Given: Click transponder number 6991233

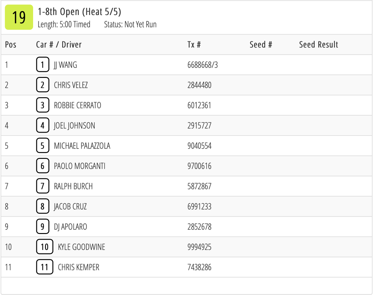Looking at the screenshot, I should (x=199, y=206).
